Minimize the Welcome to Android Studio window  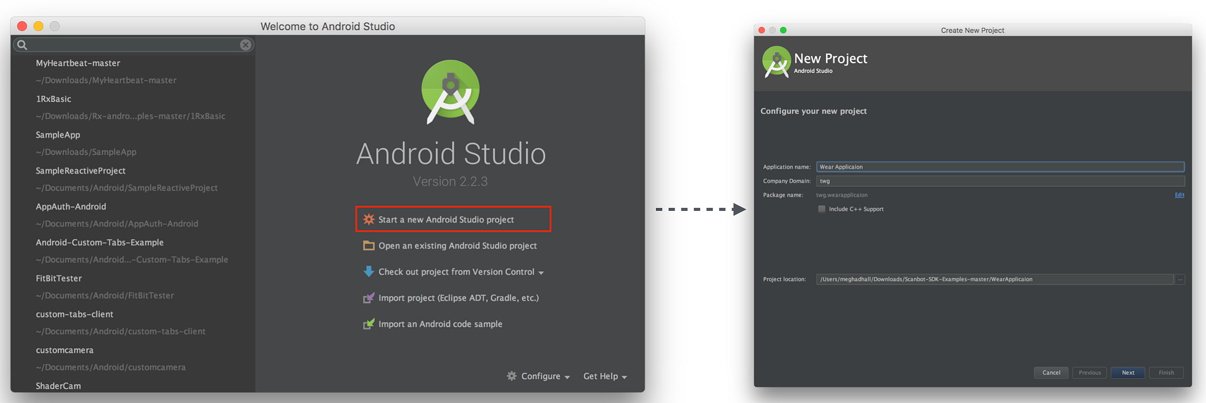(x=39, y=26)
